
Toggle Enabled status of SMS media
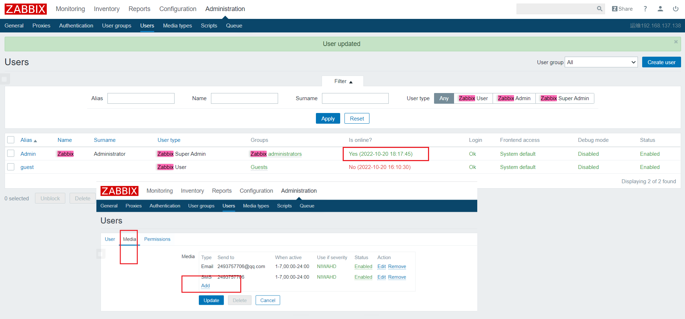363,277
